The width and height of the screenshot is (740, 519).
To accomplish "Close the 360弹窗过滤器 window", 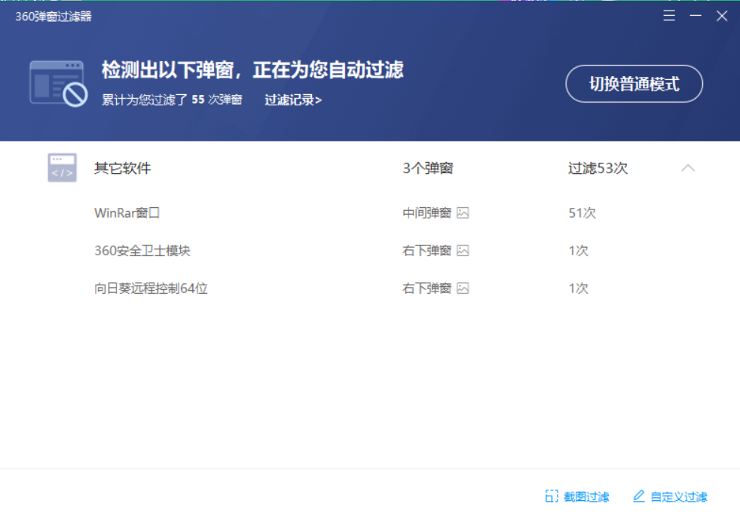I will pos(722,16).
